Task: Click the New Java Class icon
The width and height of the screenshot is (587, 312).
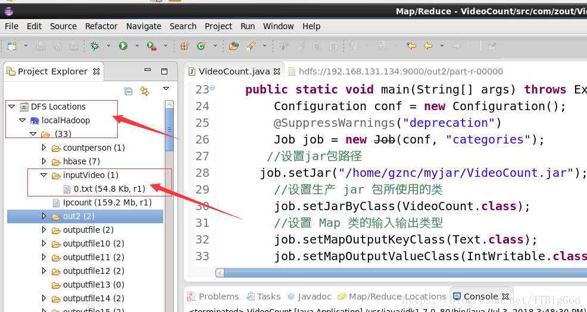Action: pyautogui.click(x=201, y=46)
